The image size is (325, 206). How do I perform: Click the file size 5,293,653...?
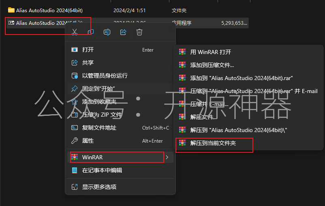click(x=234, y=23)
